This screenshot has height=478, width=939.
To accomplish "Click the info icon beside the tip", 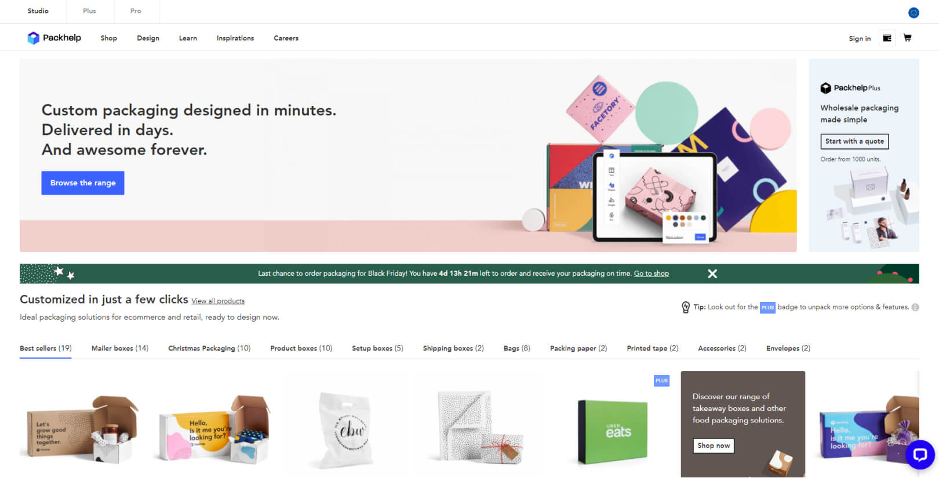I will click(x=915, y=307).
